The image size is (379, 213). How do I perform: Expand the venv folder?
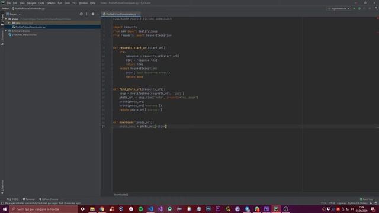(x=9, y=23)
